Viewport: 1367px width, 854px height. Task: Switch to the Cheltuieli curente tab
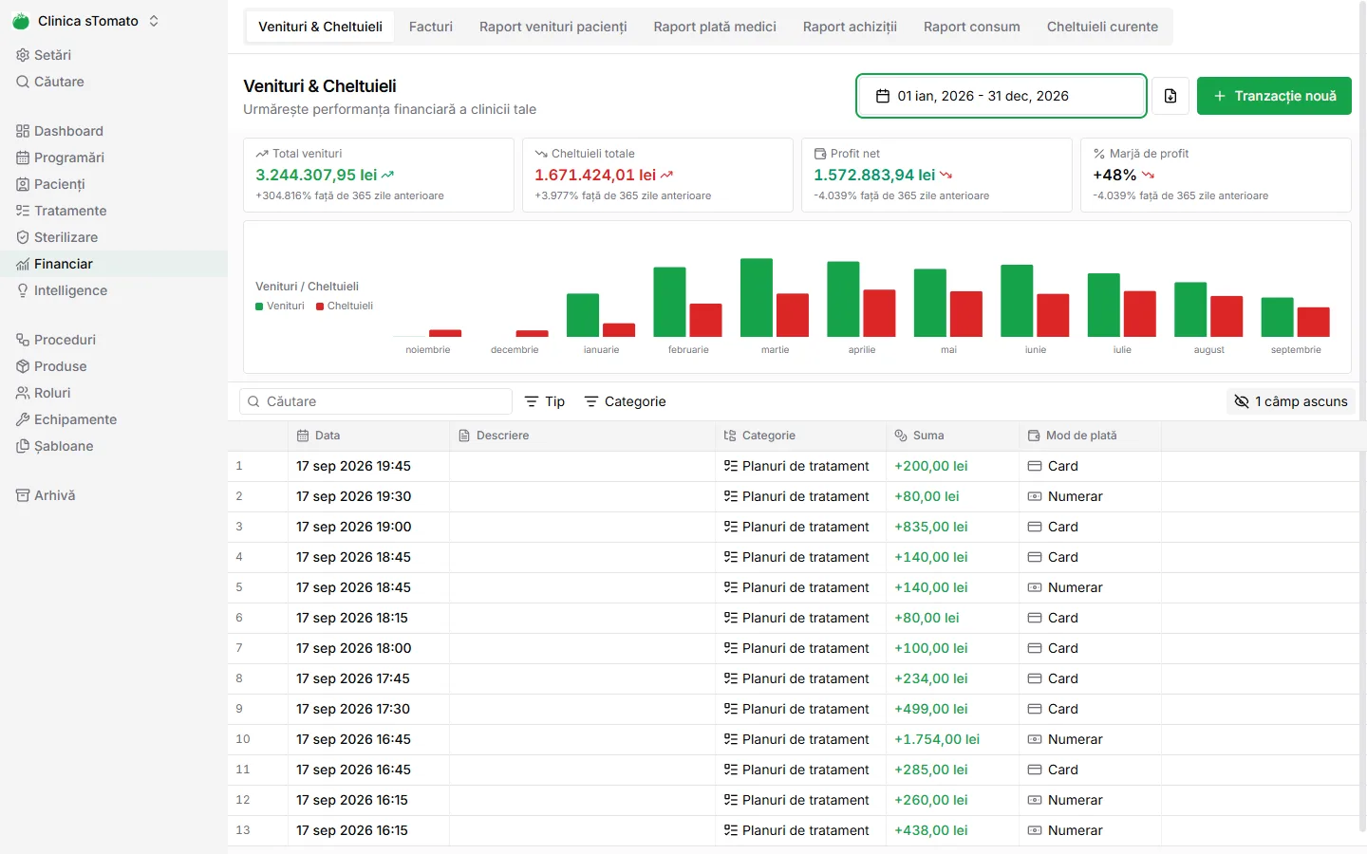1102,27
